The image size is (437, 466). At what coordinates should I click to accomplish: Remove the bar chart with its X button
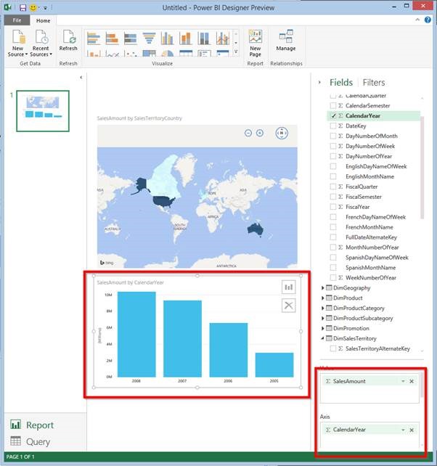288,306
